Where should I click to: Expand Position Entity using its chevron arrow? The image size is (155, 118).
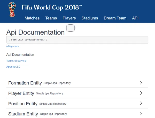141,103
